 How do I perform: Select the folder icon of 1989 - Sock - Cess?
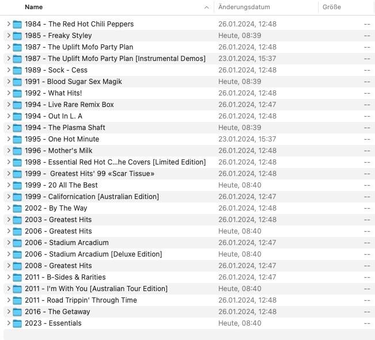click(x=17, y=70)
